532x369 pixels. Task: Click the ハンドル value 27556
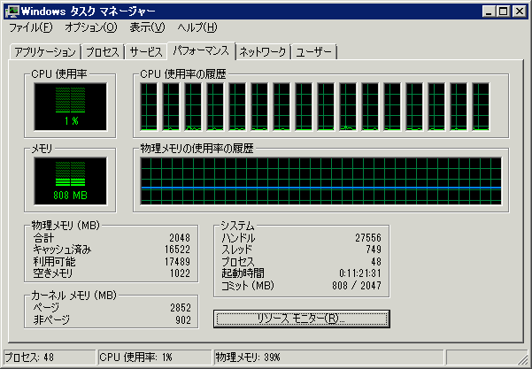368,238
